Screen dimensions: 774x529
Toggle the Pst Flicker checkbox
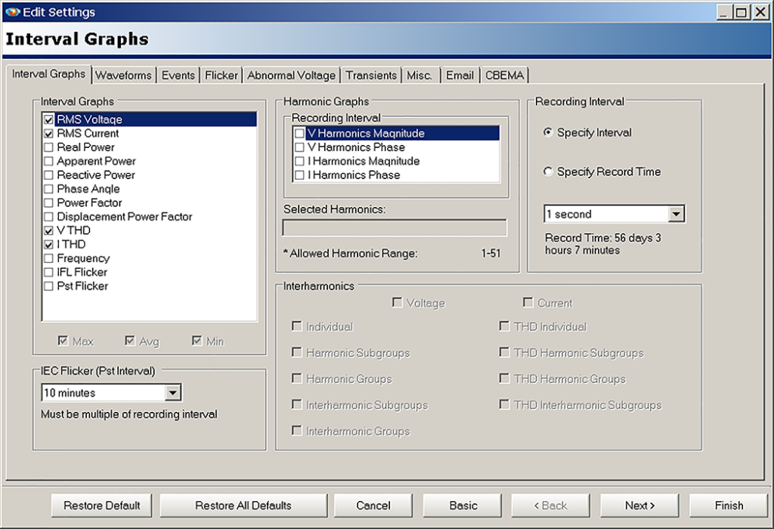(48, 286)
